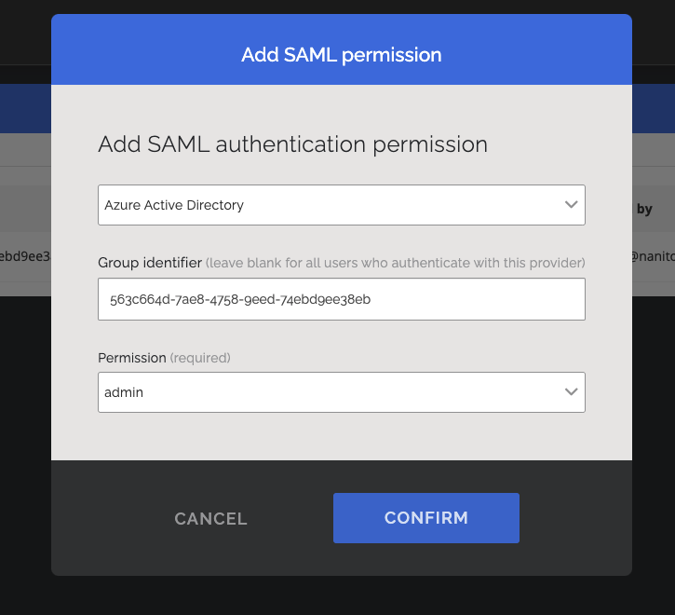The image size is (675, 615).
Task: Open the Permission select showing admin
Action: coord(341,392)
